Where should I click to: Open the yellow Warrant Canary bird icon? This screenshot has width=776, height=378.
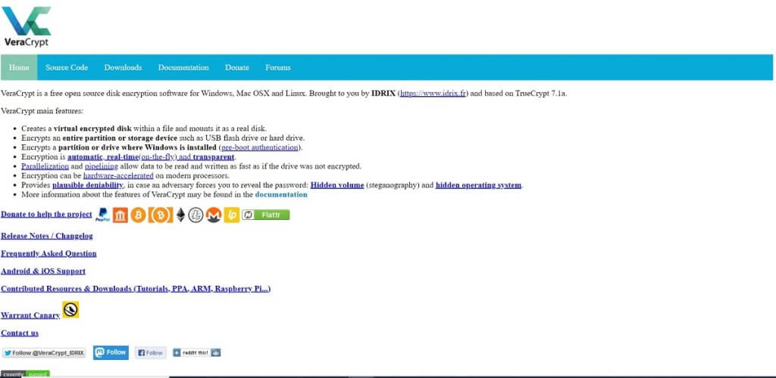(70, 310)
